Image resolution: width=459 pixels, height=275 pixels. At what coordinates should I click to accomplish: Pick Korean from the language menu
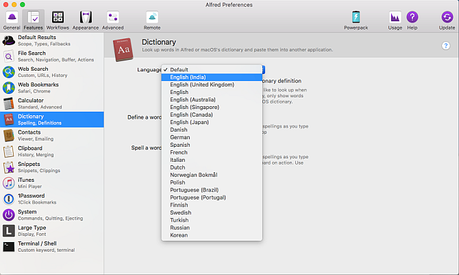pyautogui.click(x=179, y=235)
